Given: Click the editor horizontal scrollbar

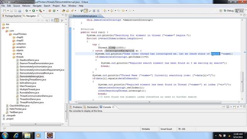Looking at the screenshot, I should coord(149,102).
